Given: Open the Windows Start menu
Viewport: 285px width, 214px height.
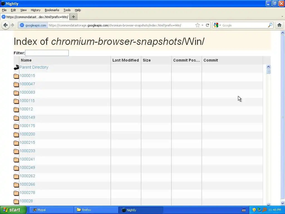Looking at the screenshot, I should pos(13,210).
